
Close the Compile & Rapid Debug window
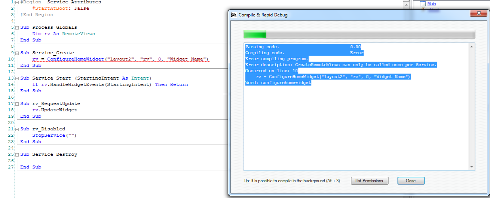tap(478, 13)
